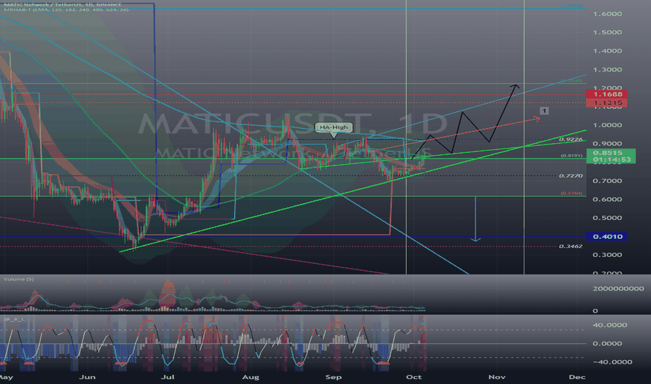Select the (1.6302) top level label

(x=571, y=6)
